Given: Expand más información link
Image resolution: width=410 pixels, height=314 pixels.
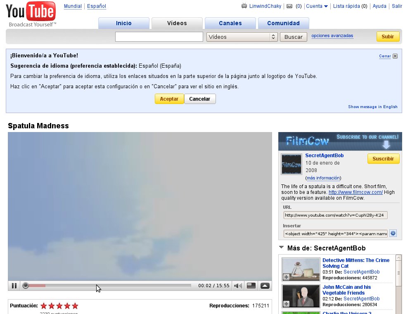Looking at the screenshot, I should point(323,178).
